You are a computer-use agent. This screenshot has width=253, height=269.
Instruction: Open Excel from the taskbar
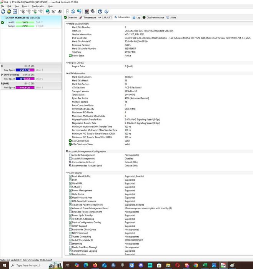click(x=205, y=265)
